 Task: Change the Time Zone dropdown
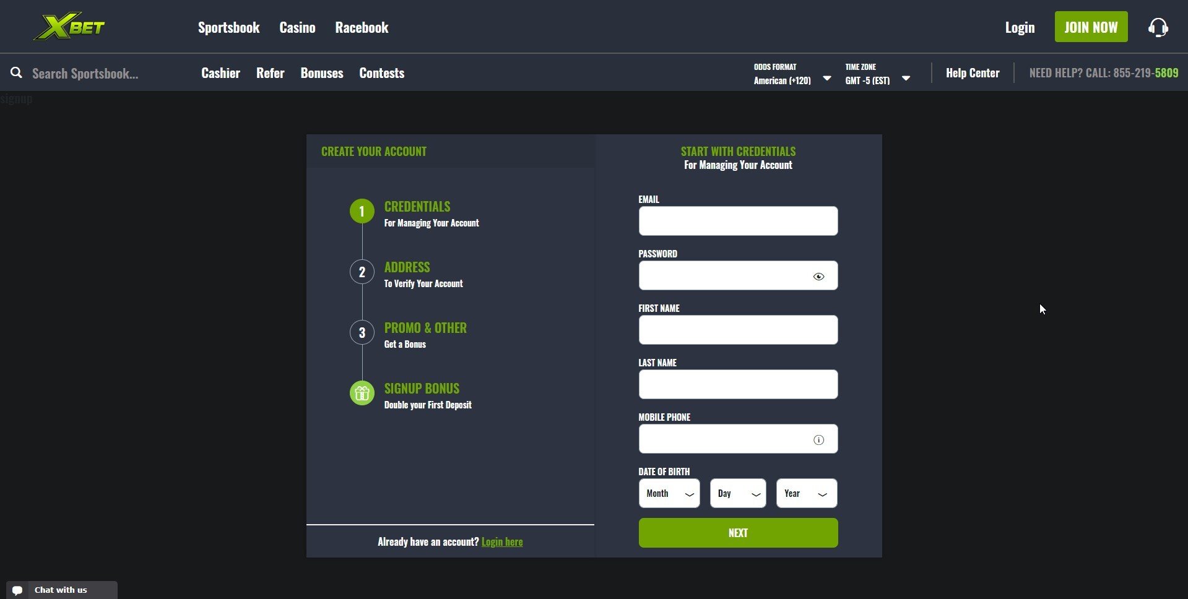pos(877,74)
